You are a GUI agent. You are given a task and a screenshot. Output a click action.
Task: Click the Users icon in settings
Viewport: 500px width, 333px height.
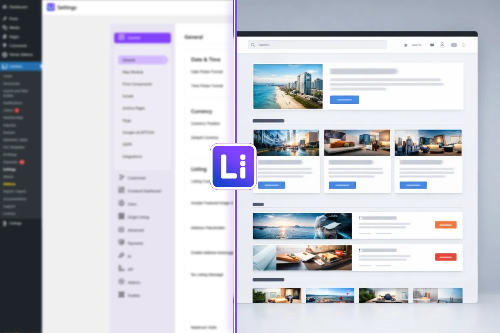click(121, 203)
